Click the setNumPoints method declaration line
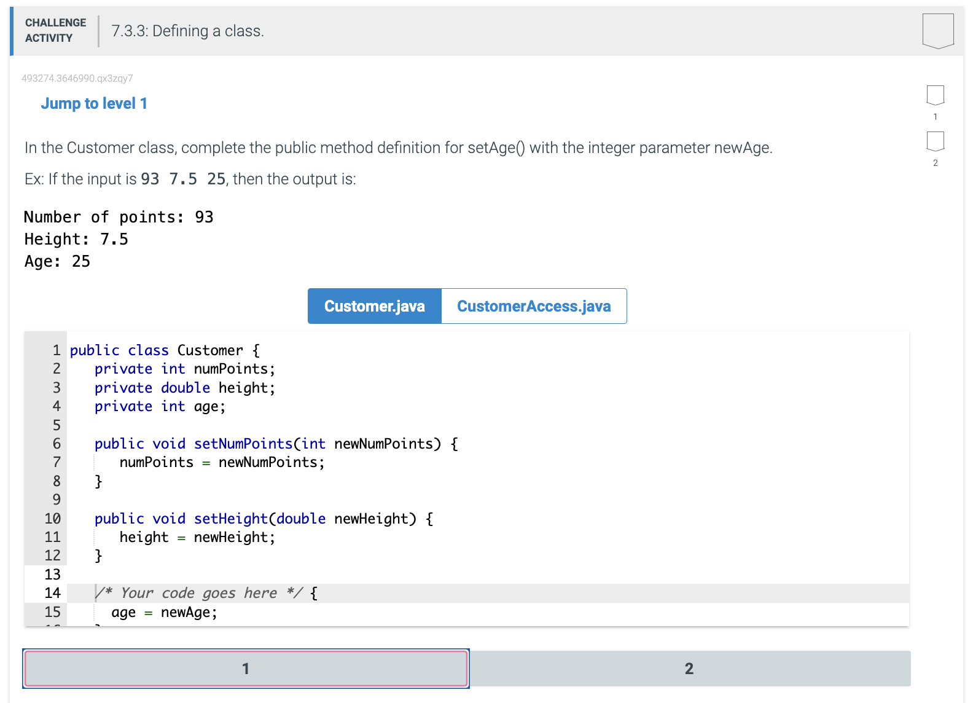The image size is (973, 703). [276, 444]
